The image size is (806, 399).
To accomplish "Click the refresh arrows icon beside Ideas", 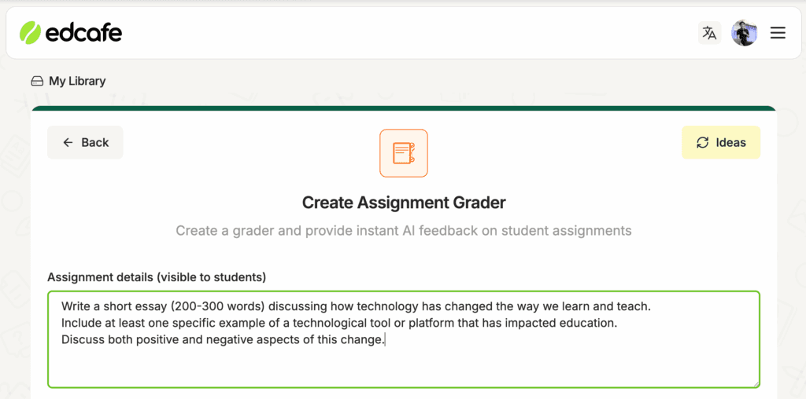I will tap(702, 143).
